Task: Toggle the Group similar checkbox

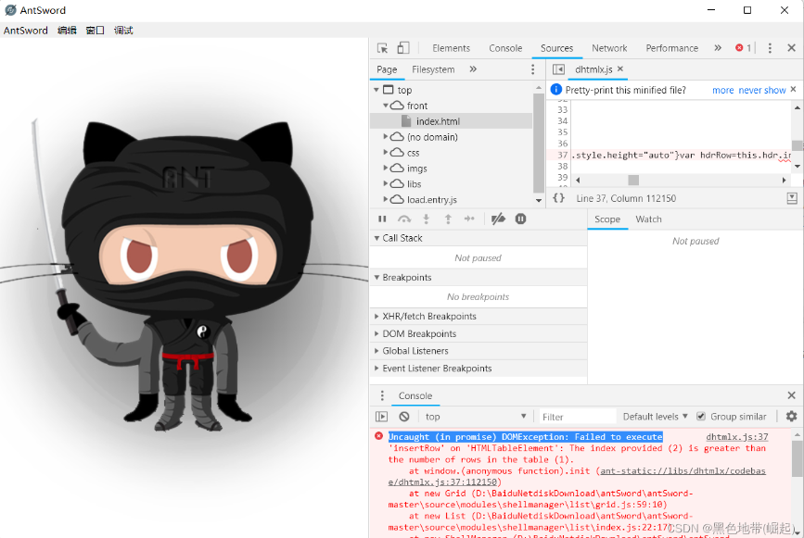Action: (x=701, y=416)
